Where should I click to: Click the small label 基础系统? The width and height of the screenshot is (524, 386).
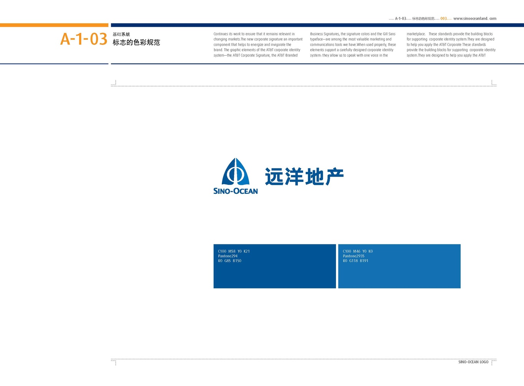(x=121, y=34)
